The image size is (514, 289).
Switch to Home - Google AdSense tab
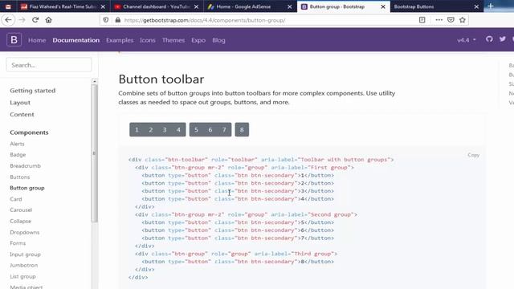click(246, 6)
